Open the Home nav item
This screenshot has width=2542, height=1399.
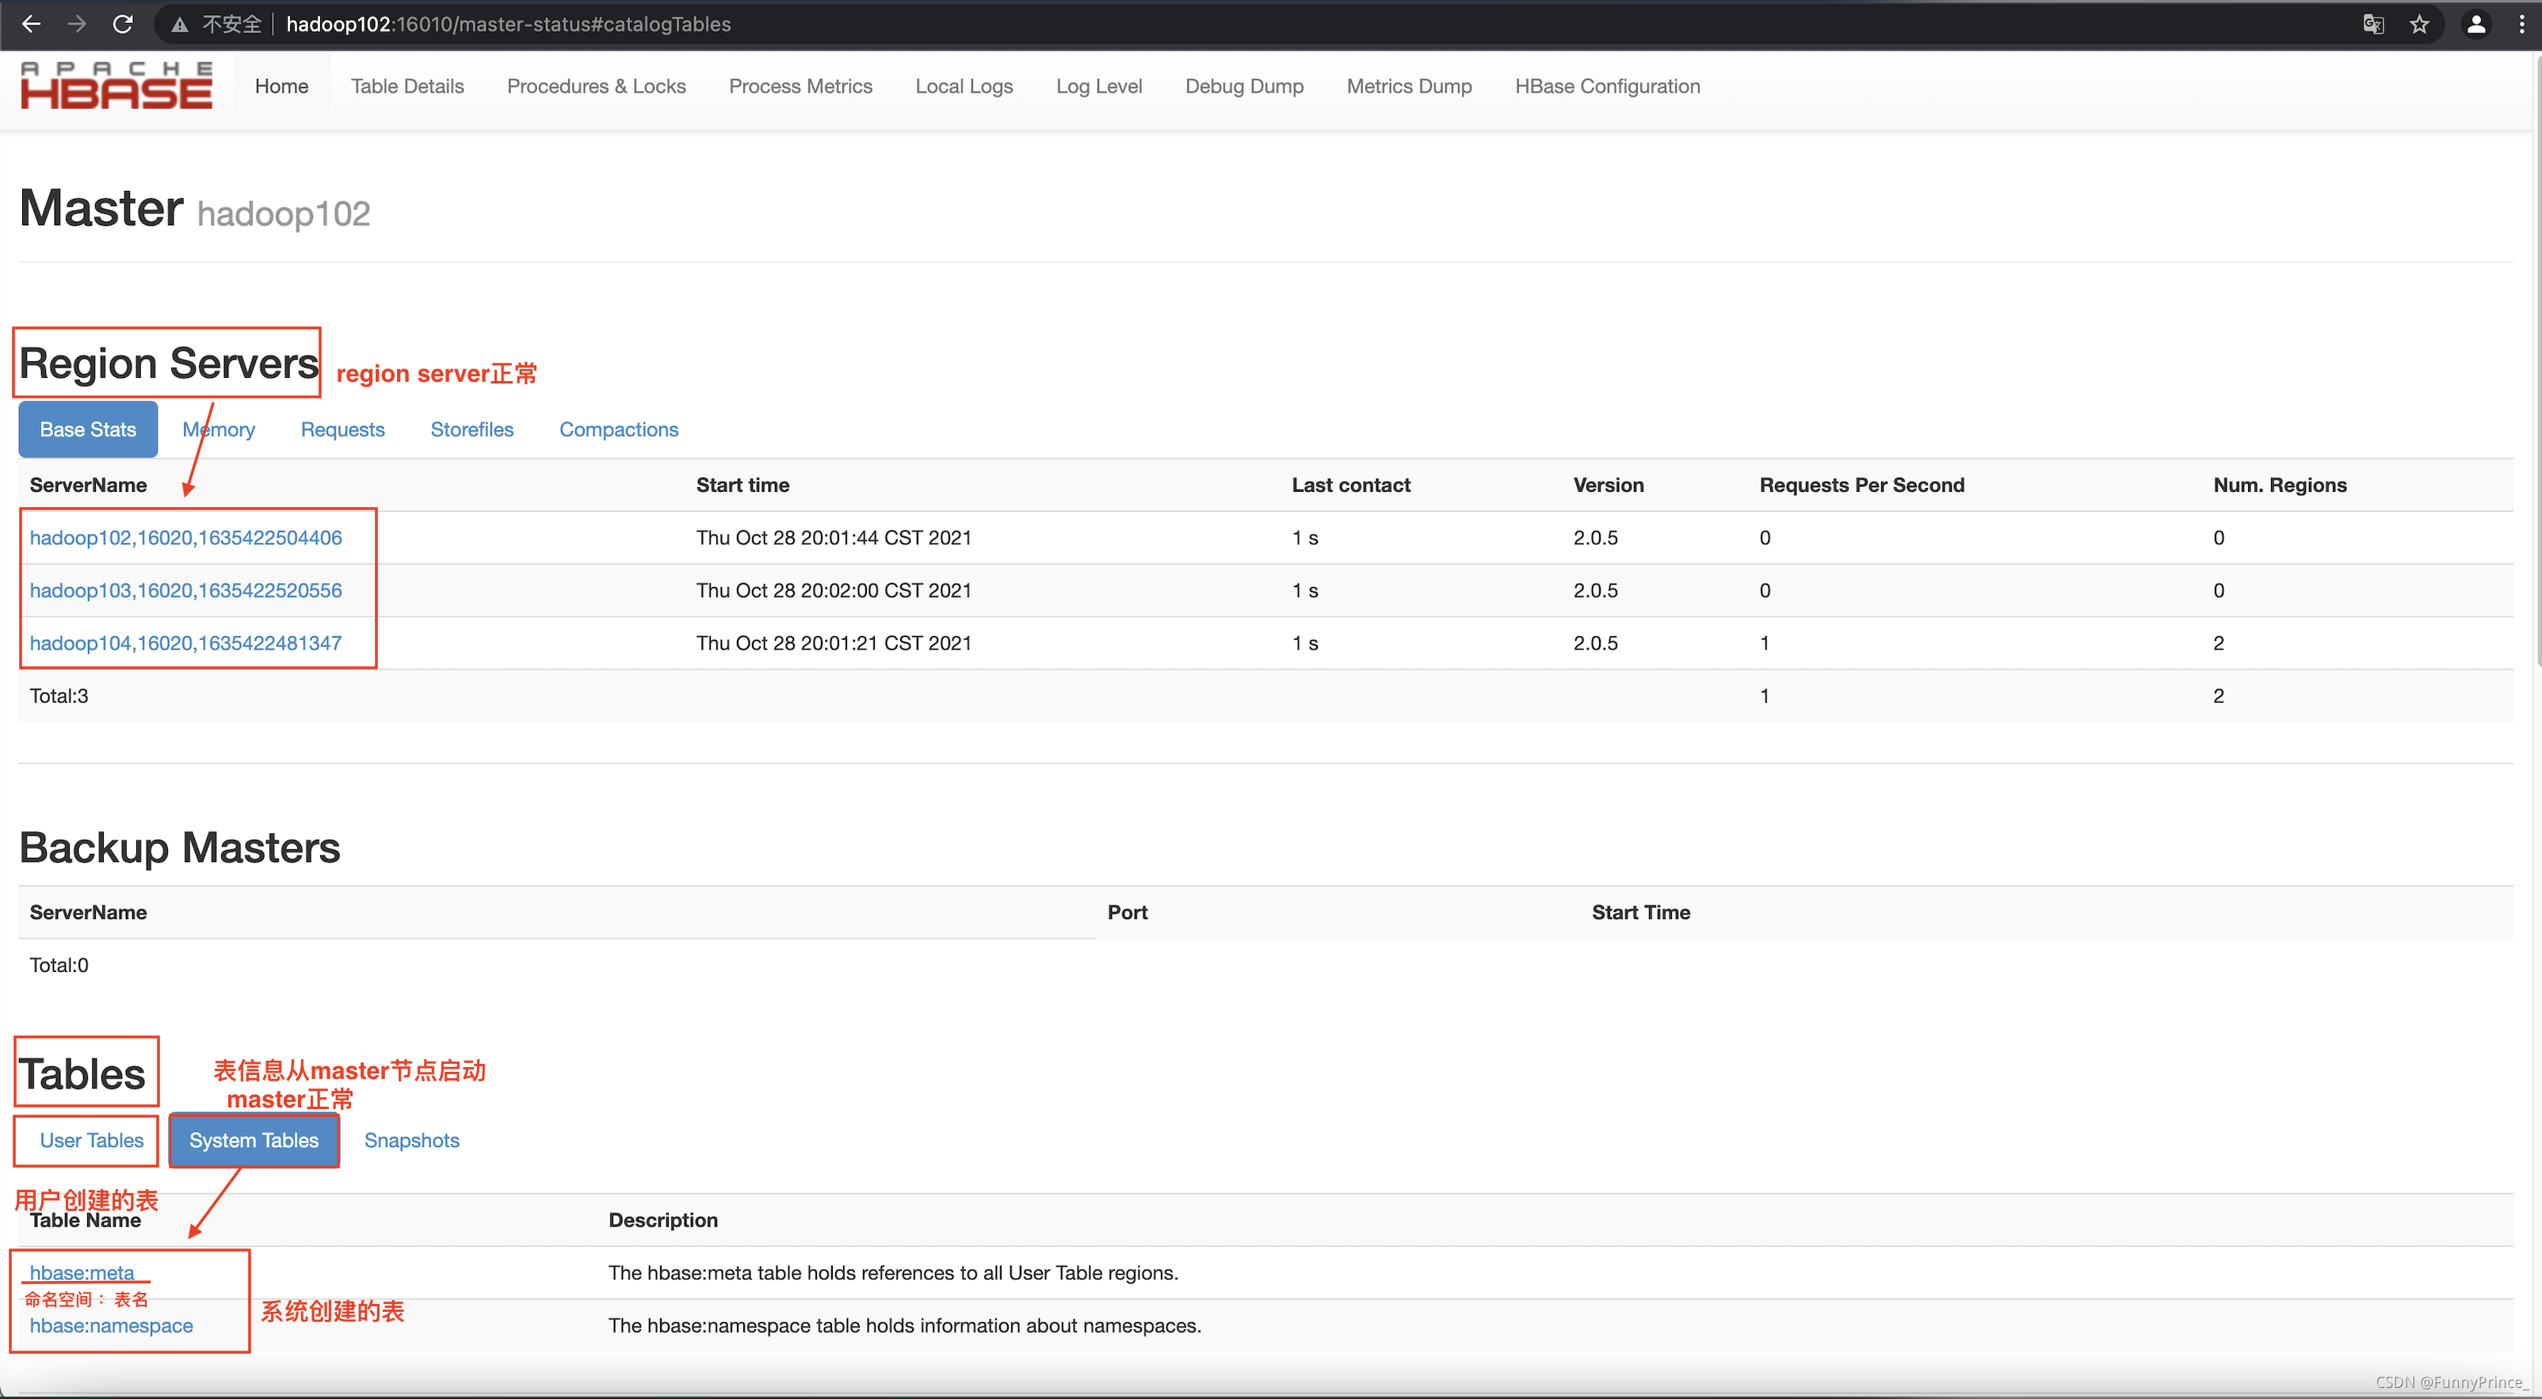281,87
